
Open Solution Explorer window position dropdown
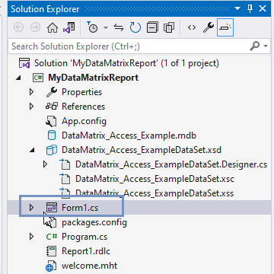coord(237,9)
